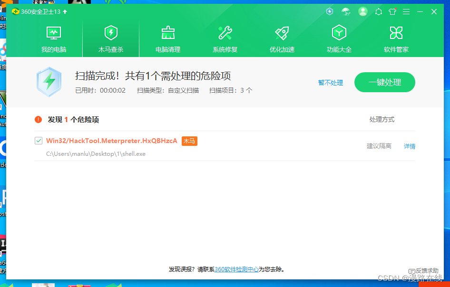Open the skin (shirt) icon
Screen dimensions: 450x287
click(392, 11)
